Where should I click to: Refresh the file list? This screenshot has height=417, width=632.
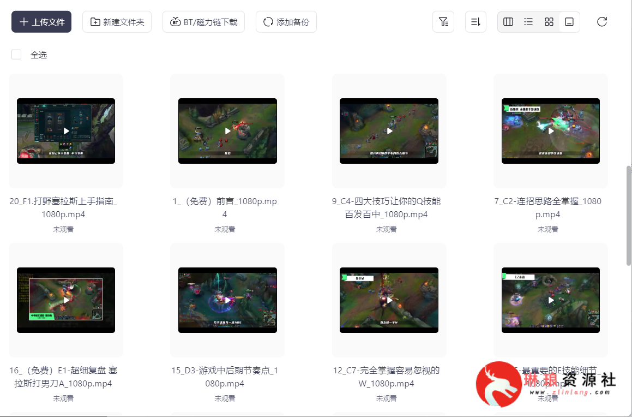pos(602,22)
